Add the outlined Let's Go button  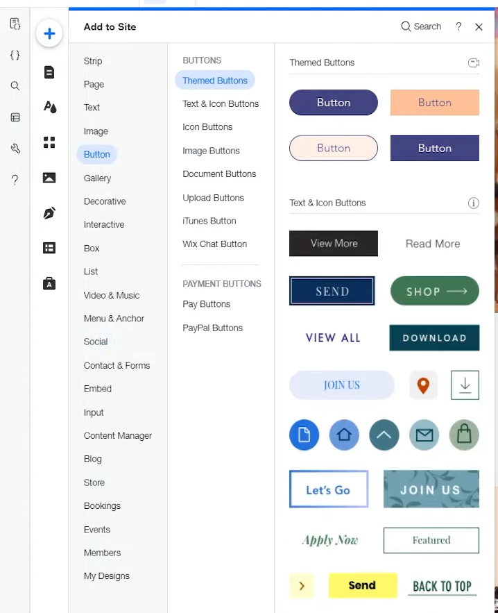tap(329, 489)
